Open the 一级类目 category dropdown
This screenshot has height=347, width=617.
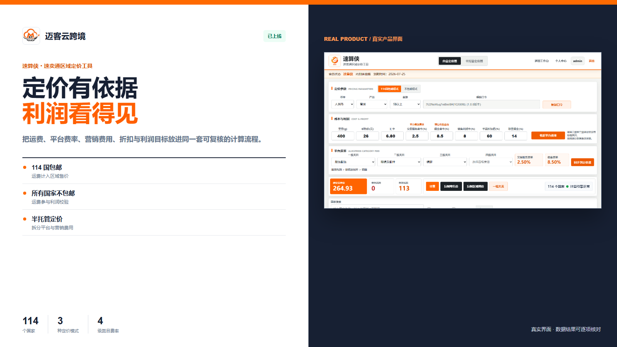pyautogui.click(x=353, y=162)
